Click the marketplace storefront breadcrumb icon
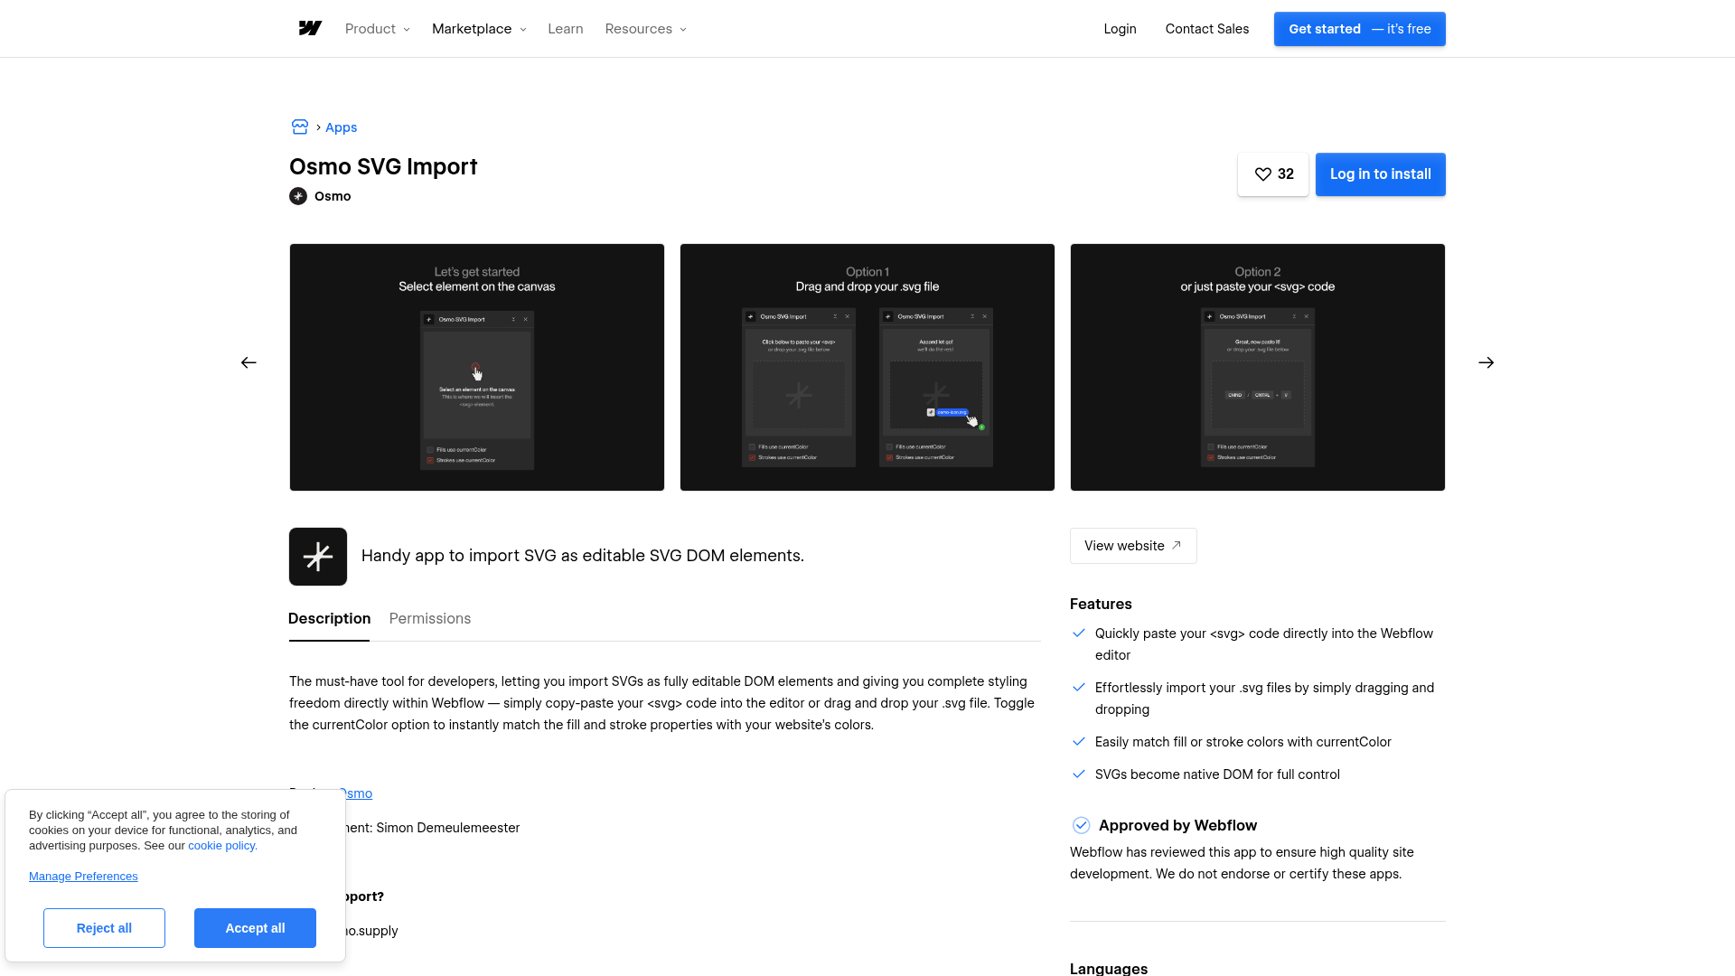This screenshot has width=1735, height=976. tap(300, 127)
